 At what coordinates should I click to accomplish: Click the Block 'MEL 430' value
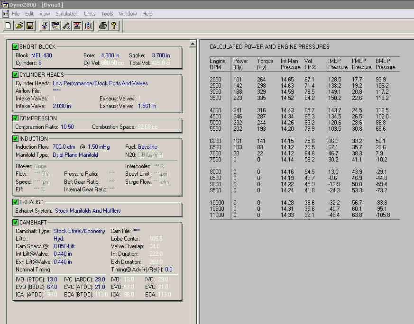(42, 55)
